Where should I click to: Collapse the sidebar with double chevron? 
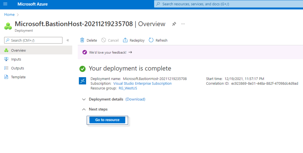68,40
